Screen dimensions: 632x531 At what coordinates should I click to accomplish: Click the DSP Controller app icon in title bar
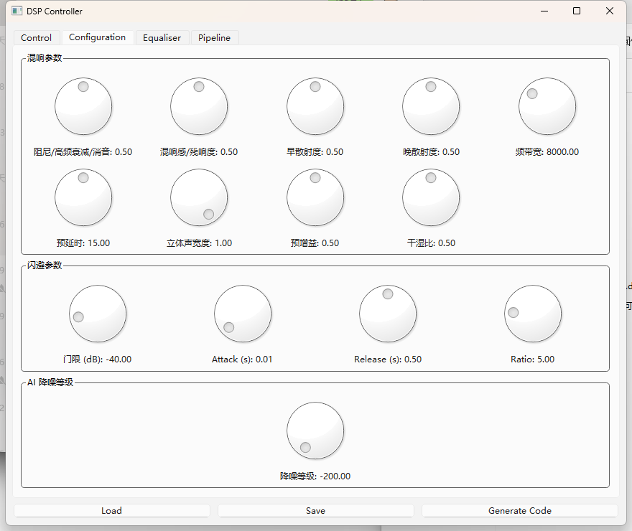[17, 11]
